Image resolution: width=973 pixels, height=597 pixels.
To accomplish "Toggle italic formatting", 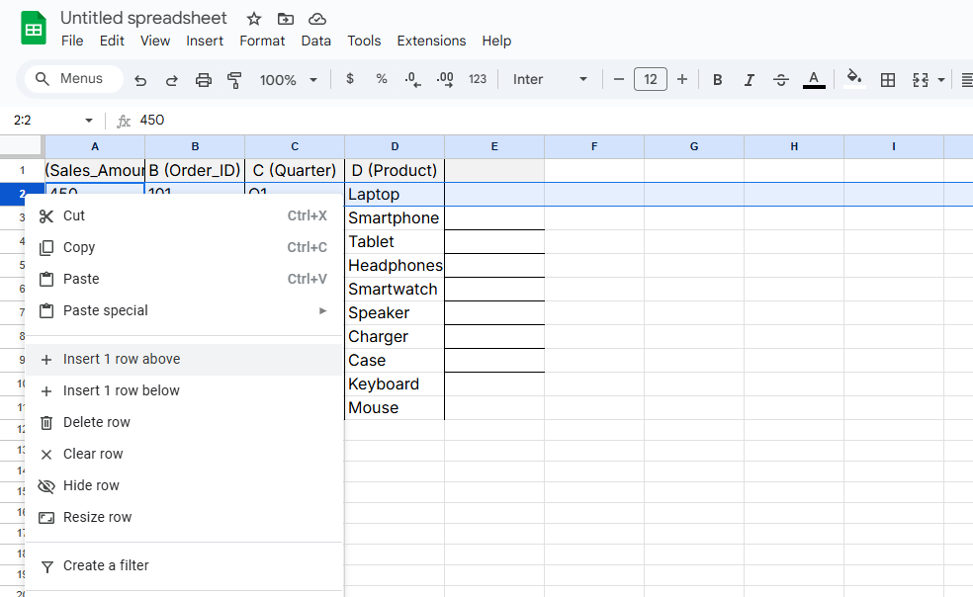I will [750, 80].
